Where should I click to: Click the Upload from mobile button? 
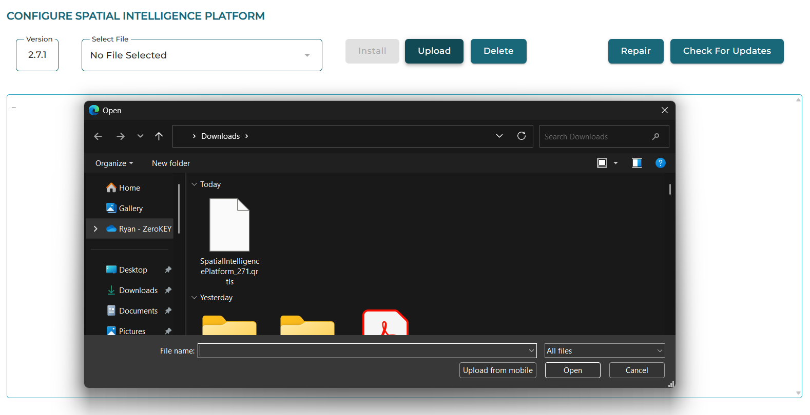click(497, 370)
